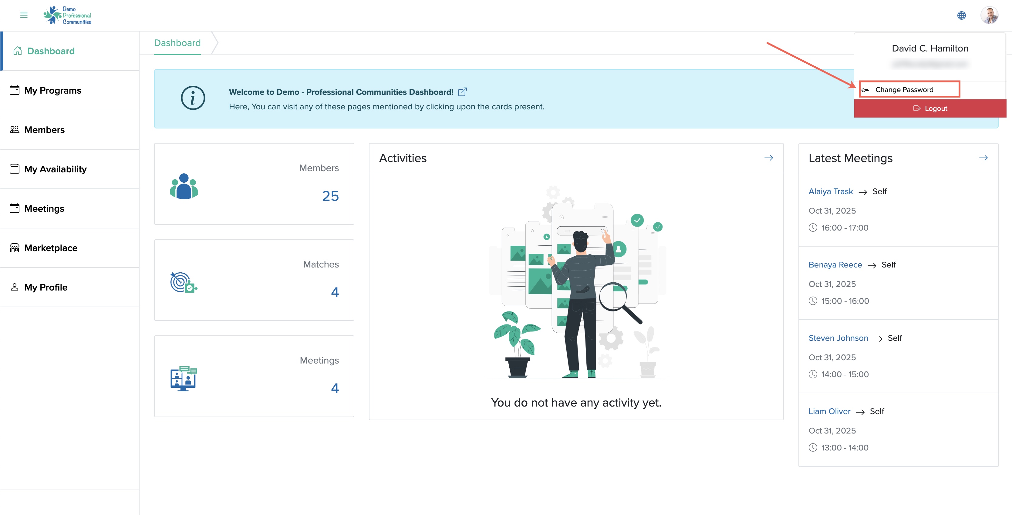Click the Latest Meetings panel title
The height and width of the screenshot is (515, 1012).
click(851, 158)
